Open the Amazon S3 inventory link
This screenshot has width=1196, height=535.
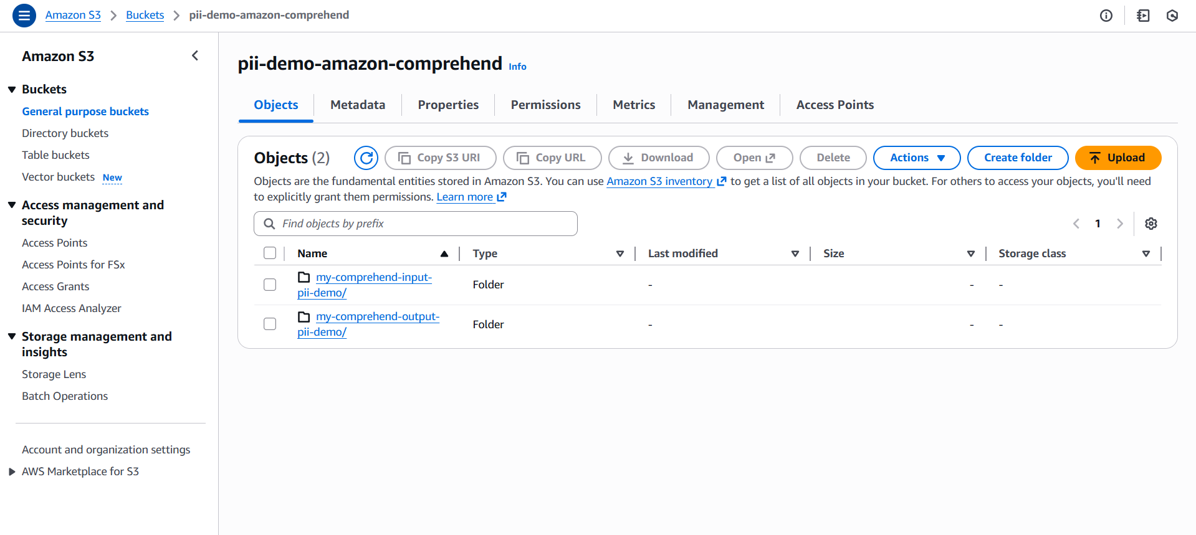pos(659,181)
